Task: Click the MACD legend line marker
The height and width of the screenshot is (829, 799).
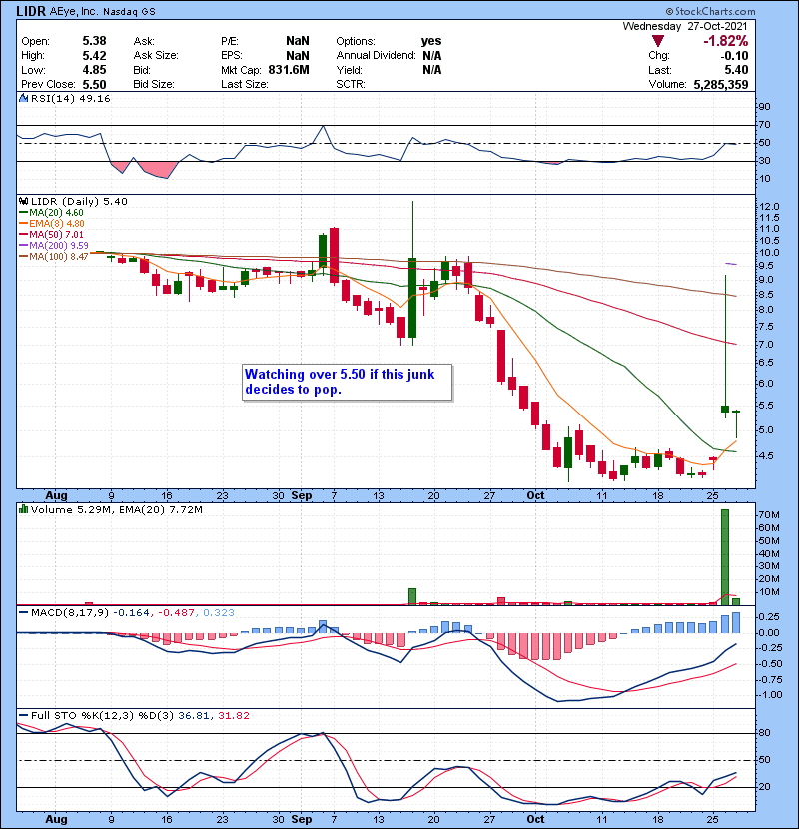Action: click(x=23, y=613)
